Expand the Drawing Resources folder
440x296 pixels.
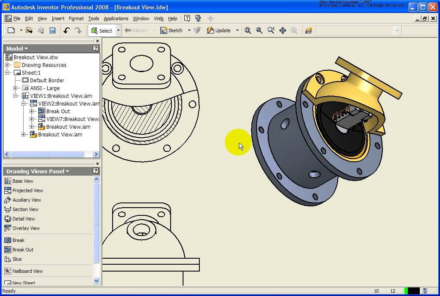click(x=7, y=65)
